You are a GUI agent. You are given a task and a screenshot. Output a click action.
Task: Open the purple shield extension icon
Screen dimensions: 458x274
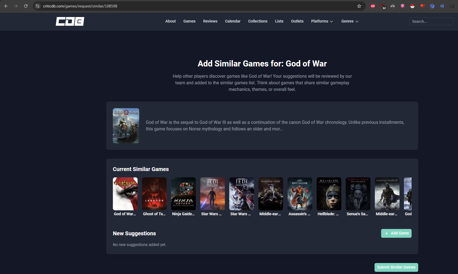pos(403,6)
